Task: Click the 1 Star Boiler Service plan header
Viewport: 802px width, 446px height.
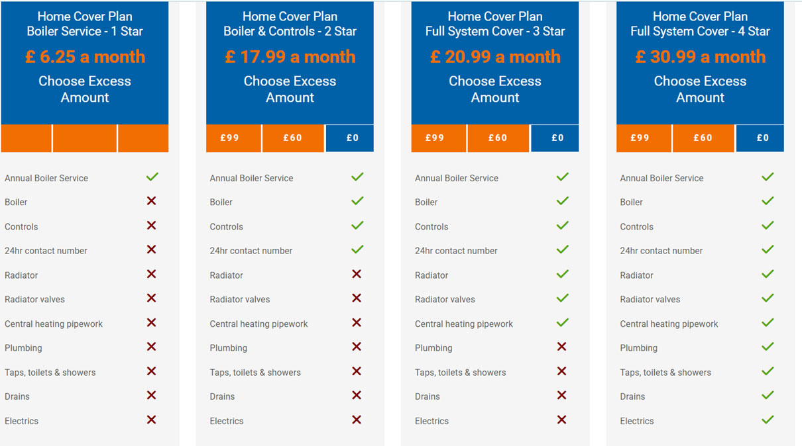Action: pos(85,24)
